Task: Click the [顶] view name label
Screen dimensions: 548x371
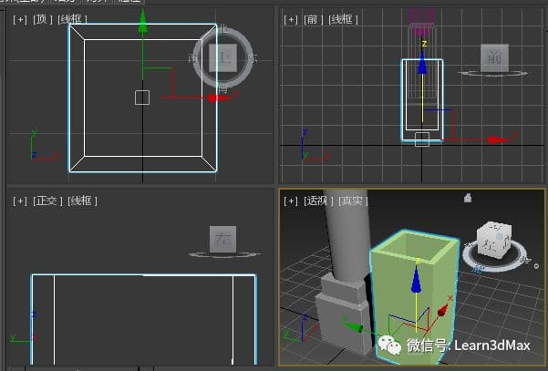Action: pos(42,19)
